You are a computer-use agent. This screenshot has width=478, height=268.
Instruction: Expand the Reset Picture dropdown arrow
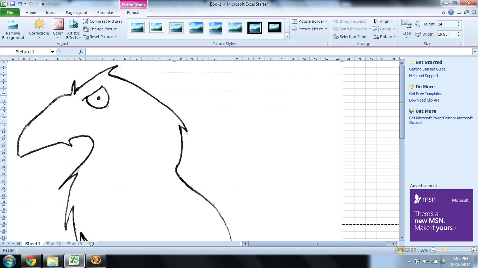pyautogui.click(x=115, y=37)
